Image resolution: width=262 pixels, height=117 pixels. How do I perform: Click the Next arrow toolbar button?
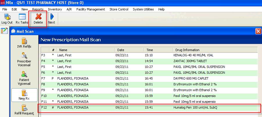52,19
